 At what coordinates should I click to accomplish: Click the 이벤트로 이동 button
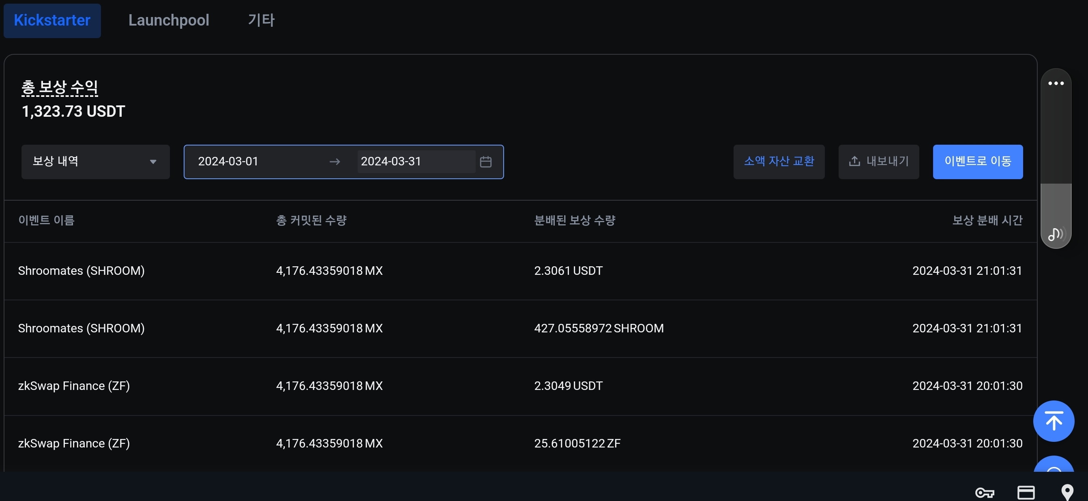click(x=977, y=162)
